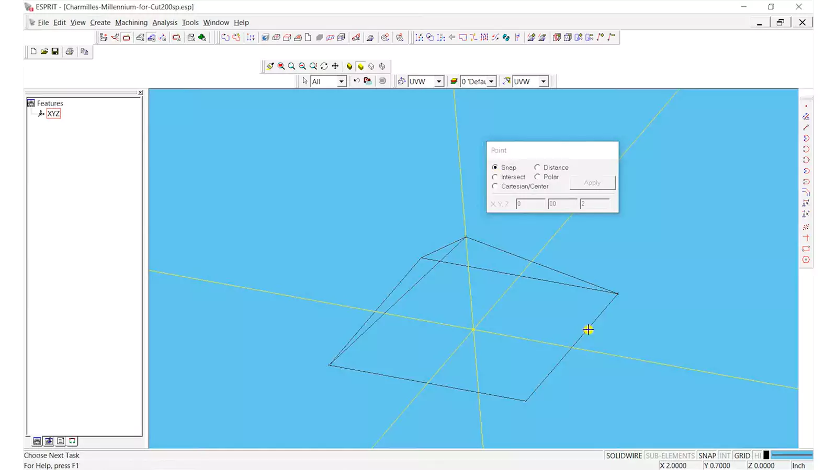837x470 pixels.
Task: Click the undo arrow icon
Action: point(357,81)
